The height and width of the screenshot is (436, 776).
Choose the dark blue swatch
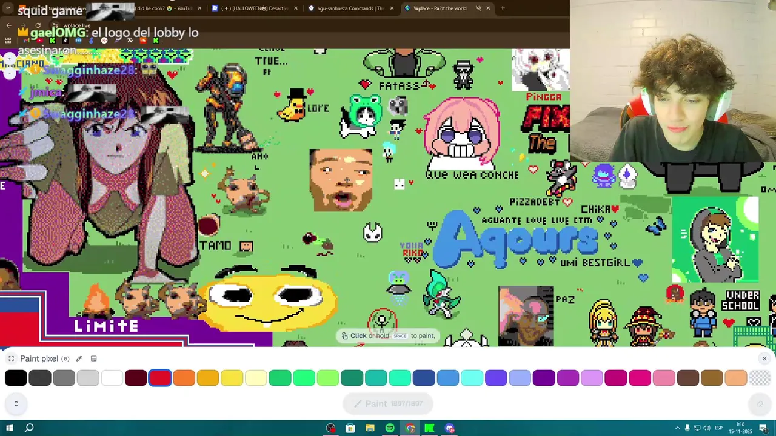424,378
